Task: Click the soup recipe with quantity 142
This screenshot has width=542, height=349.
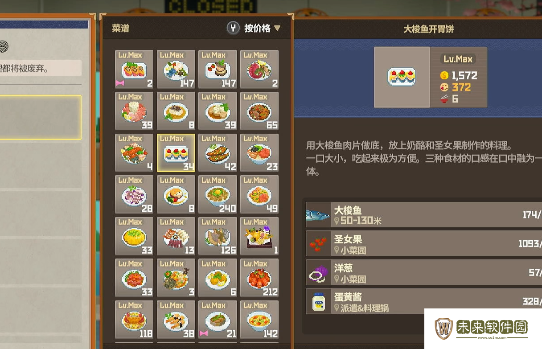Action: (x=259, y=320)
